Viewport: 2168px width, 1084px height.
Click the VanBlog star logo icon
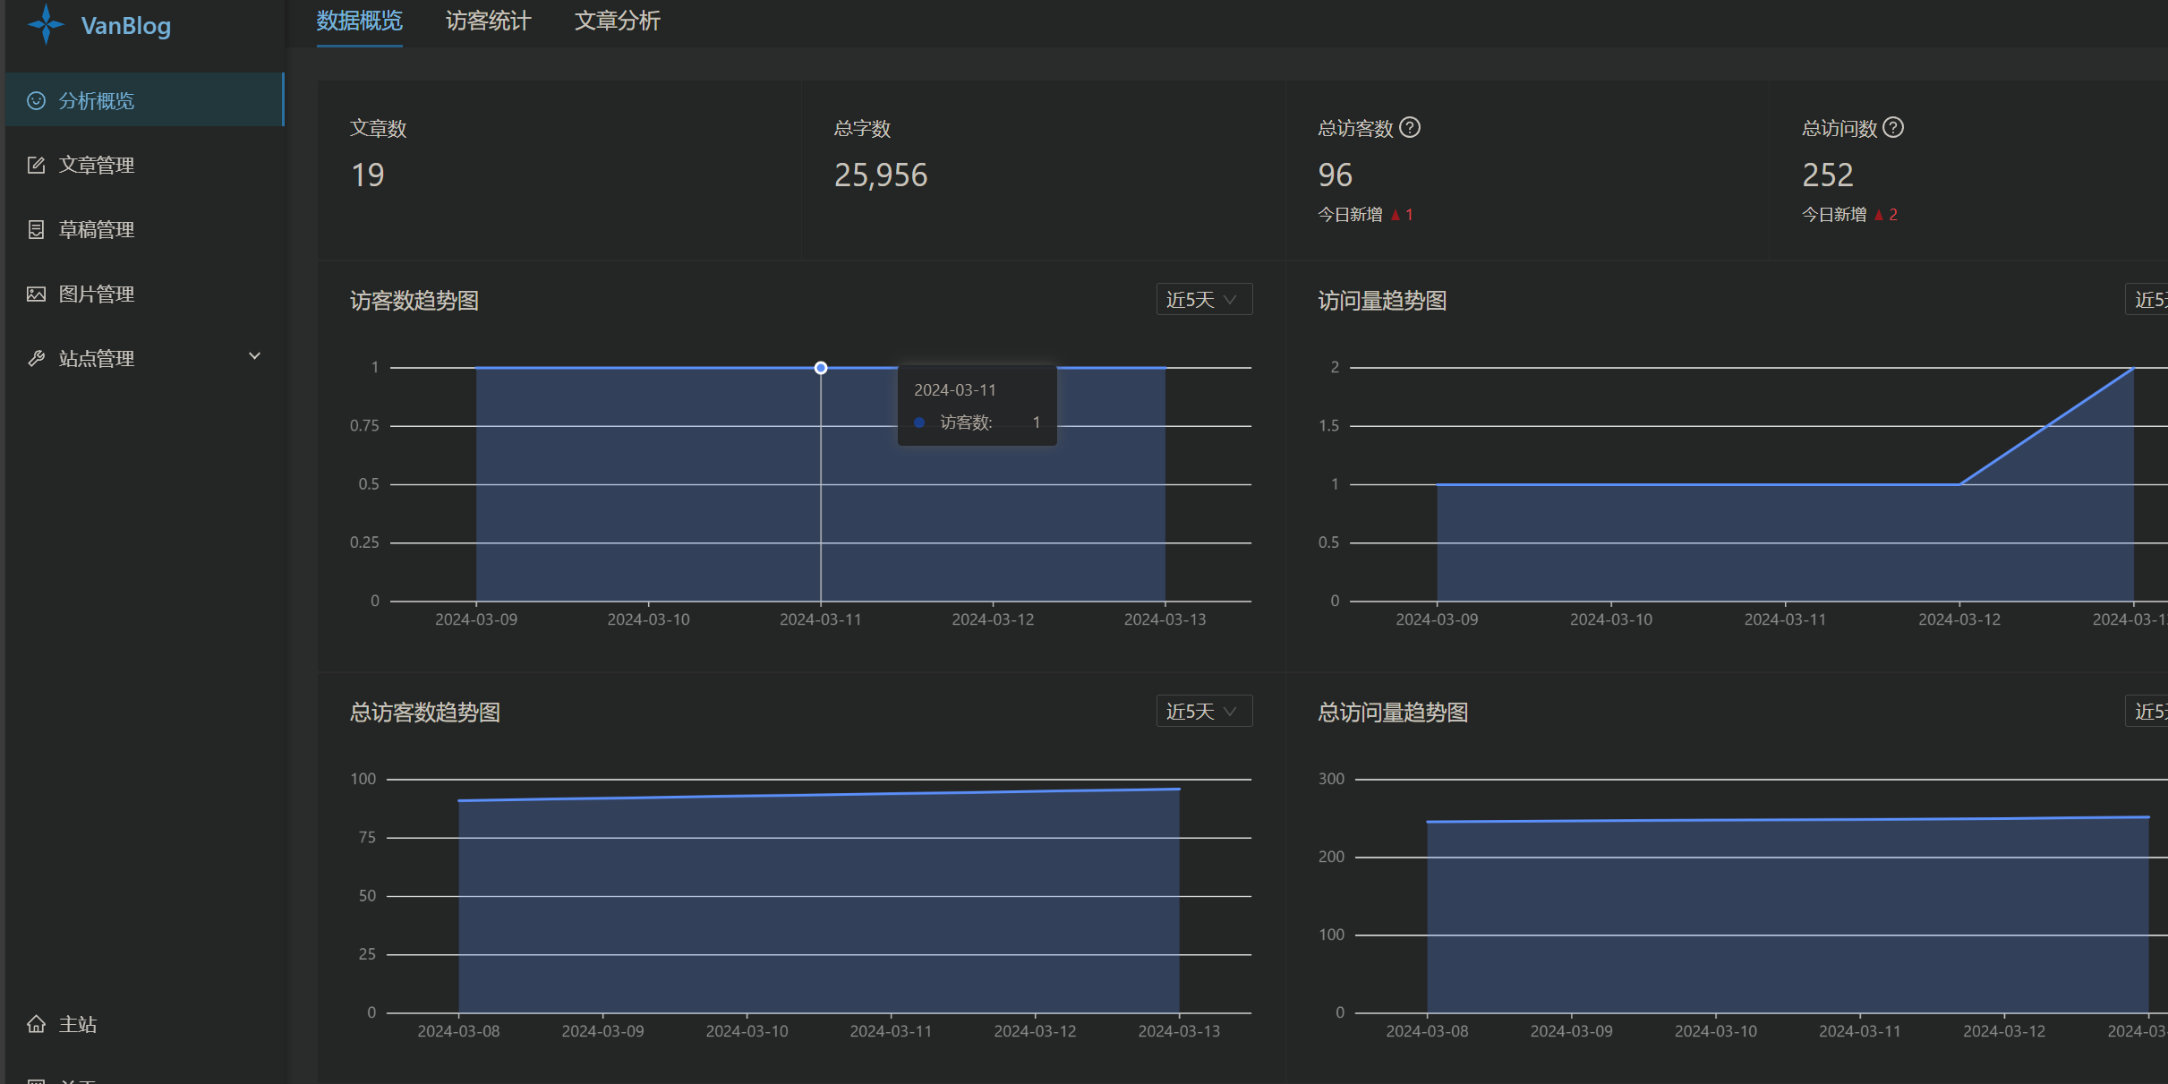[45, 24]
